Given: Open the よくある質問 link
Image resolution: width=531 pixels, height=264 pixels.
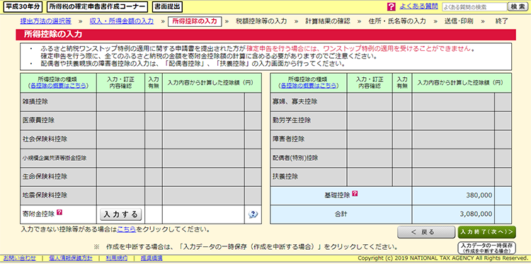Looking at the screenshot, I should pyautogui.click(x=418, y=6).
